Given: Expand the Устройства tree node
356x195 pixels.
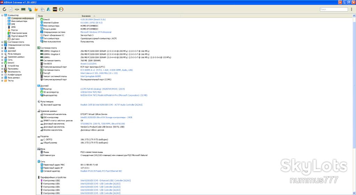Looking at the screenshot, I should pyautogui.click(x=2, y=66).
